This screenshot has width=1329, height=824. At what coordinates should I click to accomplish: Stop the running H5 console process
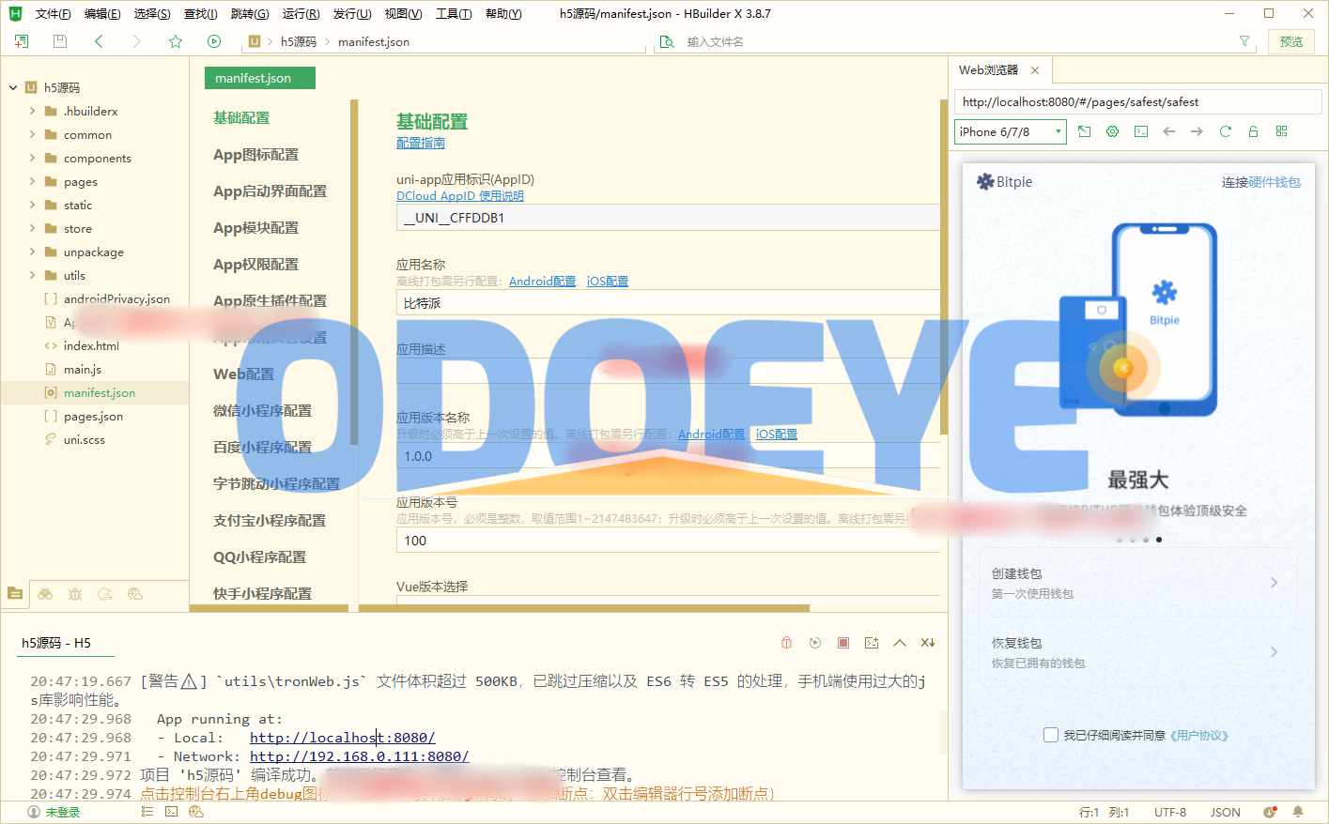coord(843,643)
